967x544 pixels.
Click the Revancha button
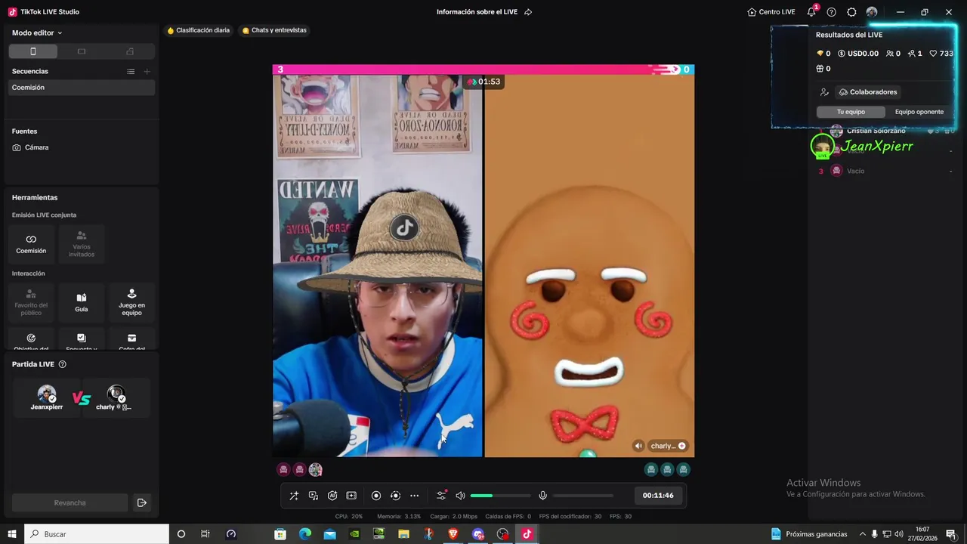click(x=70, y=502)
